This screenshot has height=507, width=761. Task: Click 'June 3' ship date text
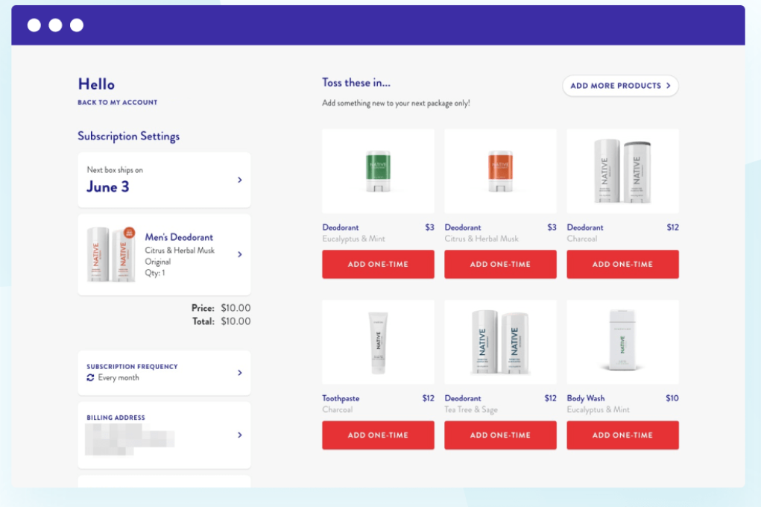pyautogui.click(x=108, y=187)
